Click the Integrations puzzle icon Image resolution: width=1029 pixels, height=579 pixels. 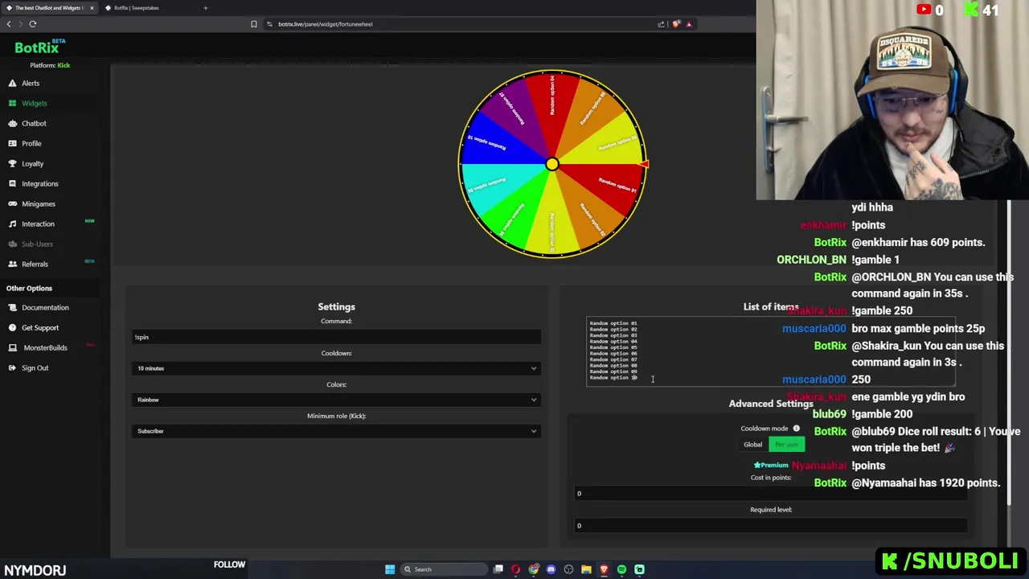click(13, 184)
